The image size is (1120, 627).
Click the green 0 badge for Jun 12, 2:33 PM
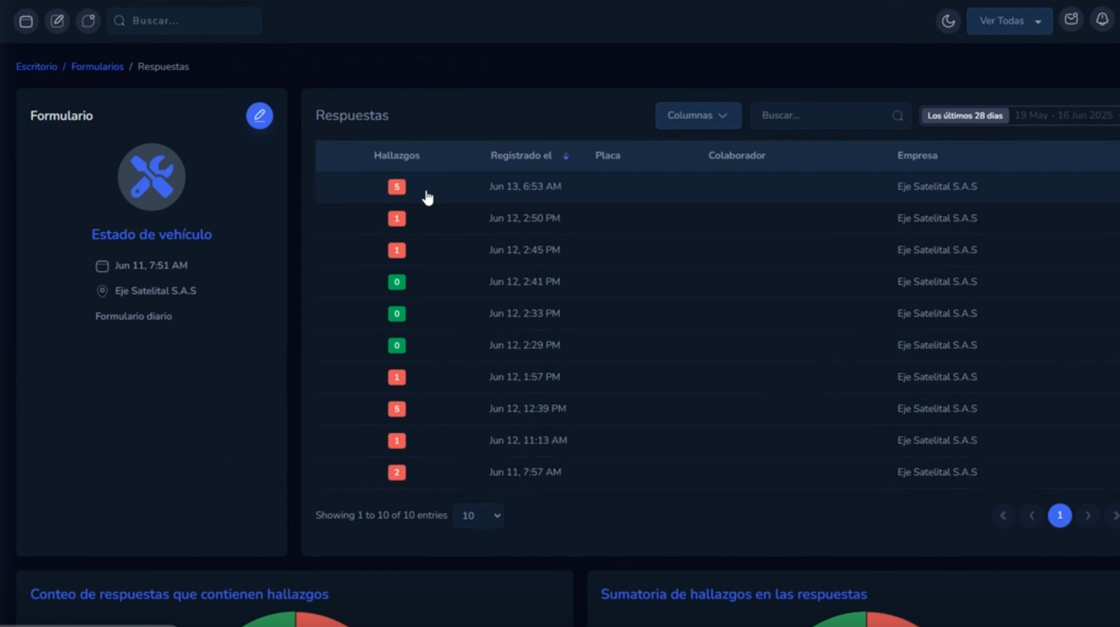397,314
